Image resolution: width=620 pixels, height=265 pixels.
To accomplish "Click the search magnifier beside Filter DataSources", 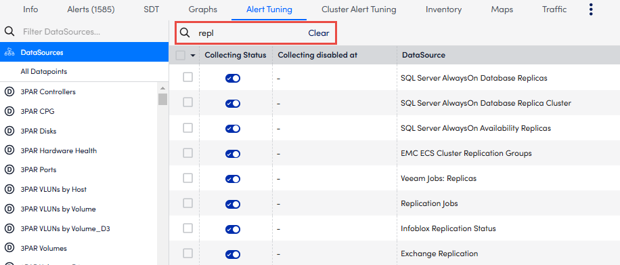I will point(9,32).
